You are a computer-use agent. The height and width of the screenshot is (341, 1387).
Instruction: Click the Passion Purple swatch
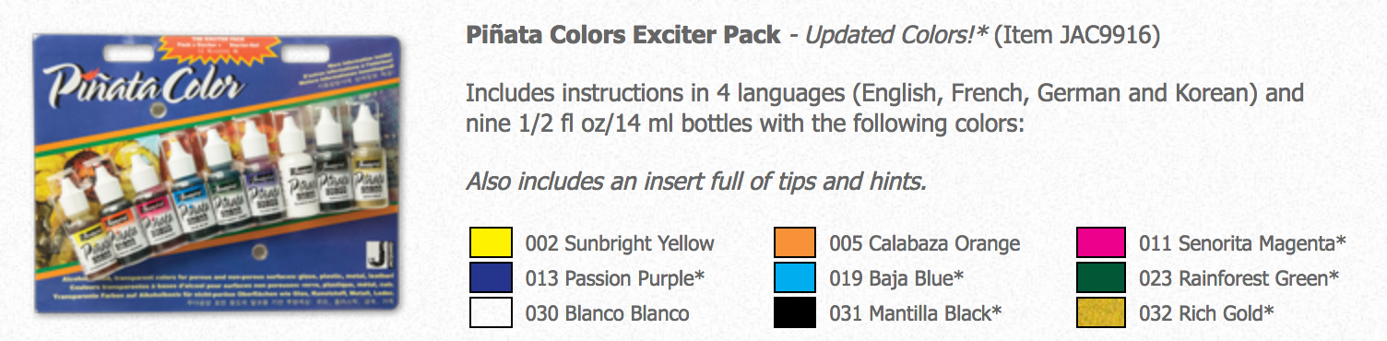coord(491,278)
